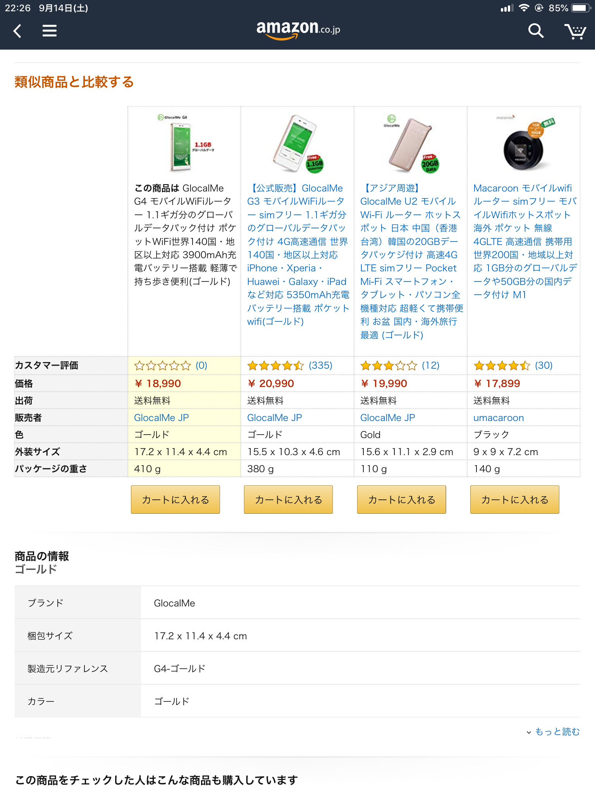
Task: Tap the back arrow icon
Action: click(17, 31)
